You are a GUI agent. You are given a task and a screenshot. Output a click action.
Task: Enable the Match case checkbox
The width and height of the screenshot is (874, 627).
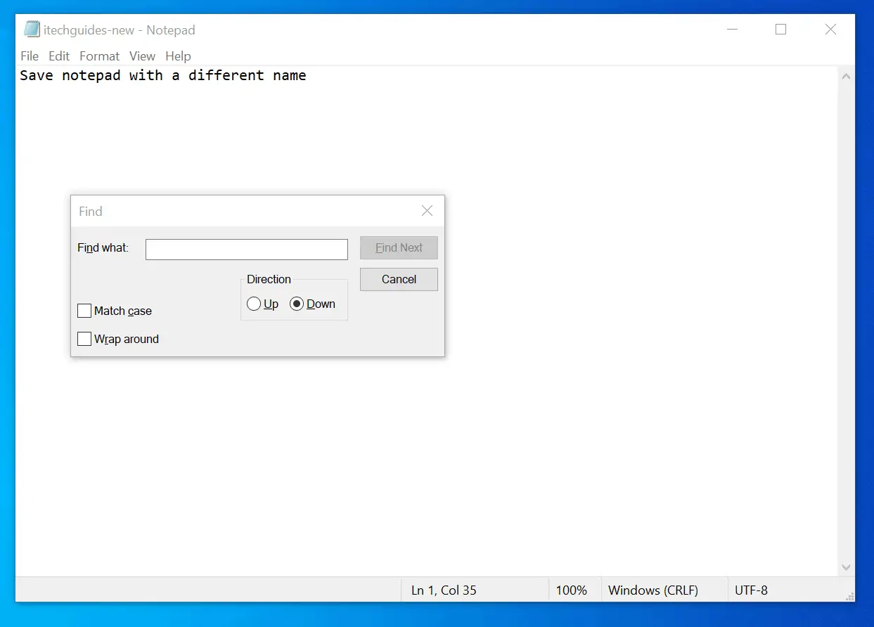(84, 311)
